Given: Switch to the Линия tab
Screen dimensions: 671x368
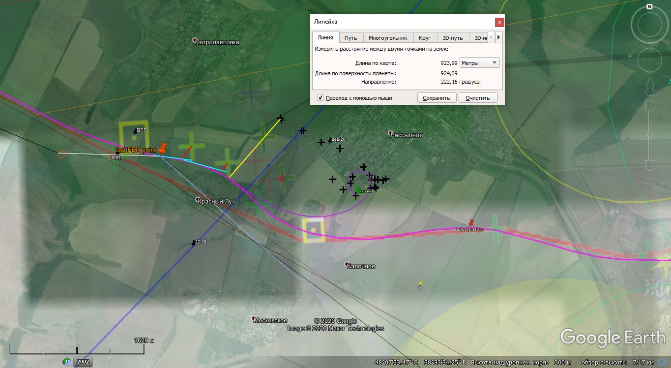Looking at the screenshot, I should click(325, 37).
